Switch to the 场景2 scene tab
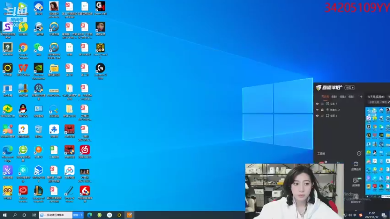 click(x=343, y=97)
